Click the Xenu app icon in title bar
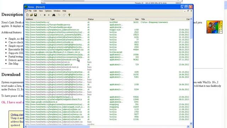The image size is (227, 128). tap(26, 7)
